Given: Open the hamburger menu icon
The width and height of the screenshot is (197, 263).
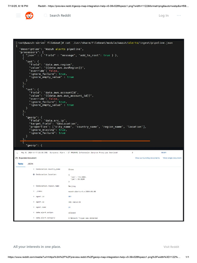Looking at the screenshot, I should pos(18,16).
